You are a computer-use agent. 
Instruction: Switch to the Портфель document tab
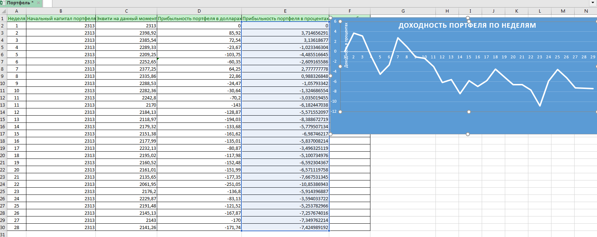tap(20, 3)
